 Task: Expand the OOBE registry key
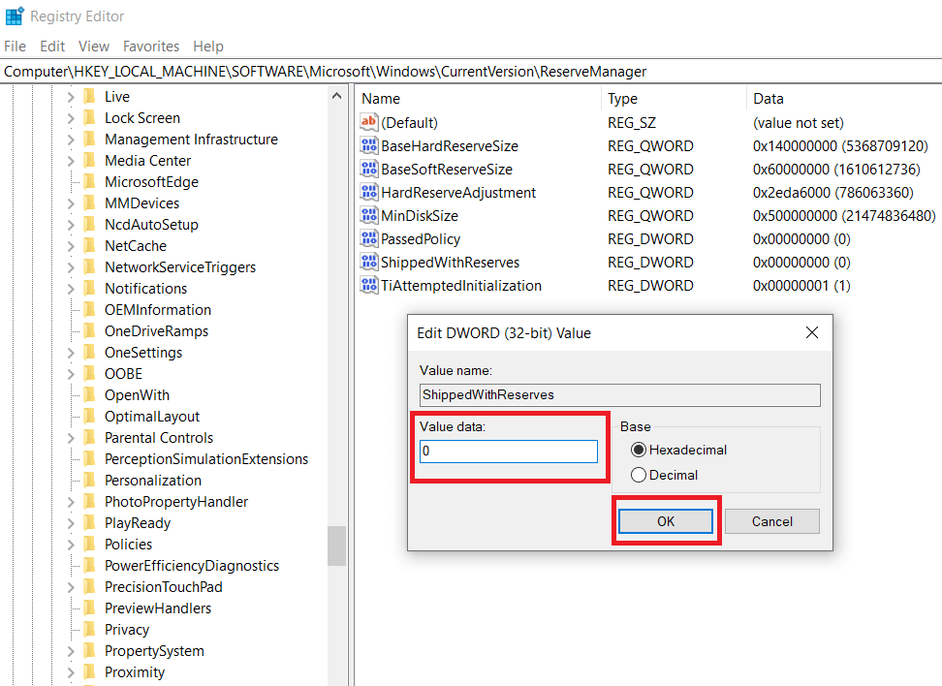click(x=71, y=374)
